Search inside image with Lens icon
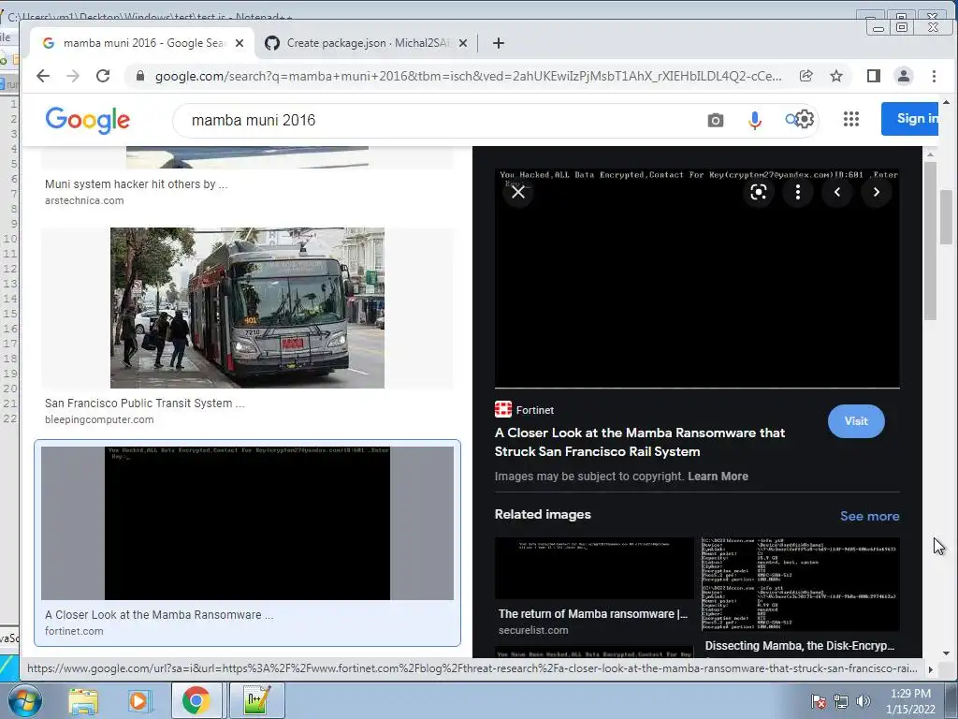 click(758, 192)
